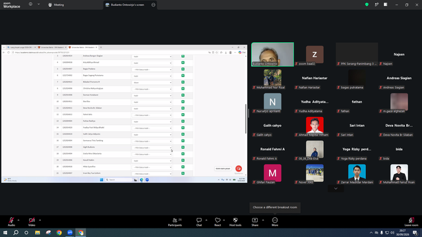
Task: Start camera with the Video button
Action: tap(32, 222)
